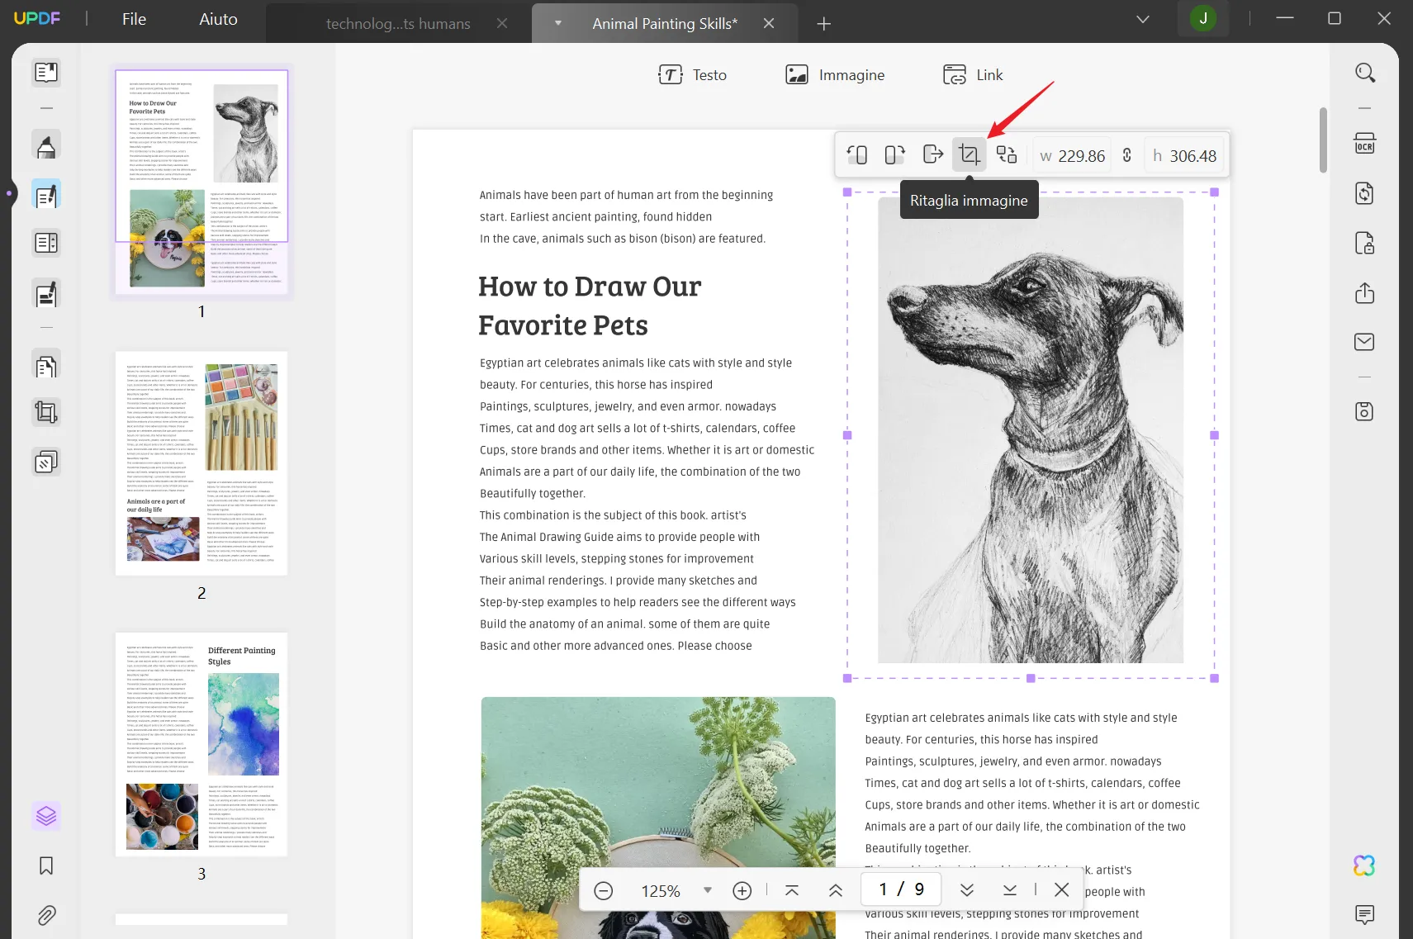
Task: Open the Layers panel icon
Action: [46, 816]
